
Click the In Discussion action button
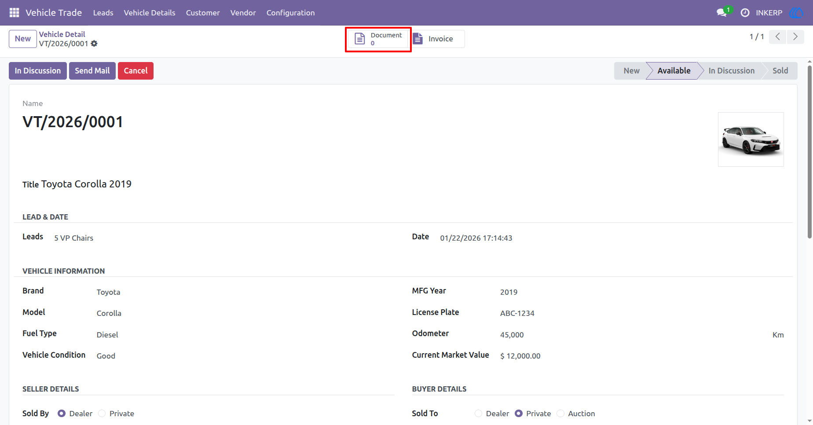point(38,71)
